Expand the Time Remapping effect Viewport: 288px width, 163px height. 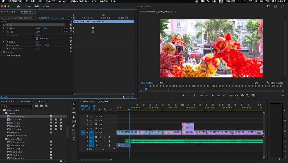(x=2, y=55)
